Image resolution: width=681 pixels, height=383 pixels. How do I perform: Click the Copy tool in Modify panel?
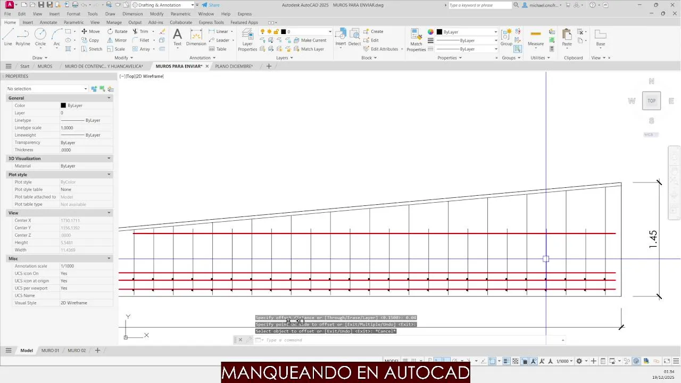90,40
